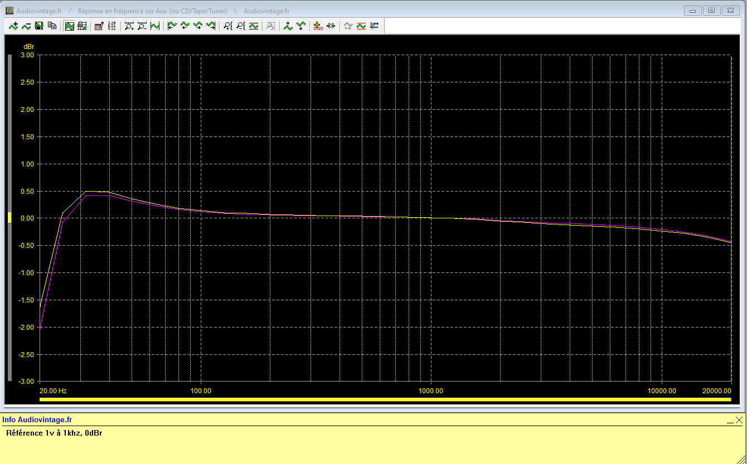This screenshot has width=747, height=464.
Task: Click the add curve icon with plus
Action: tap(13, 26)
